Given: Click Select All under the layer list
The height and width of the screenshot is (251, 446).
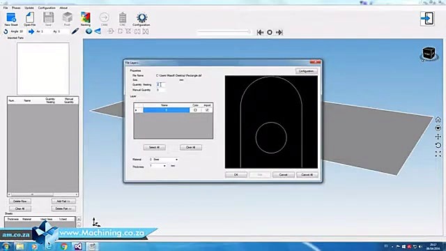Looking at the screenshot, I should [155, 147].
